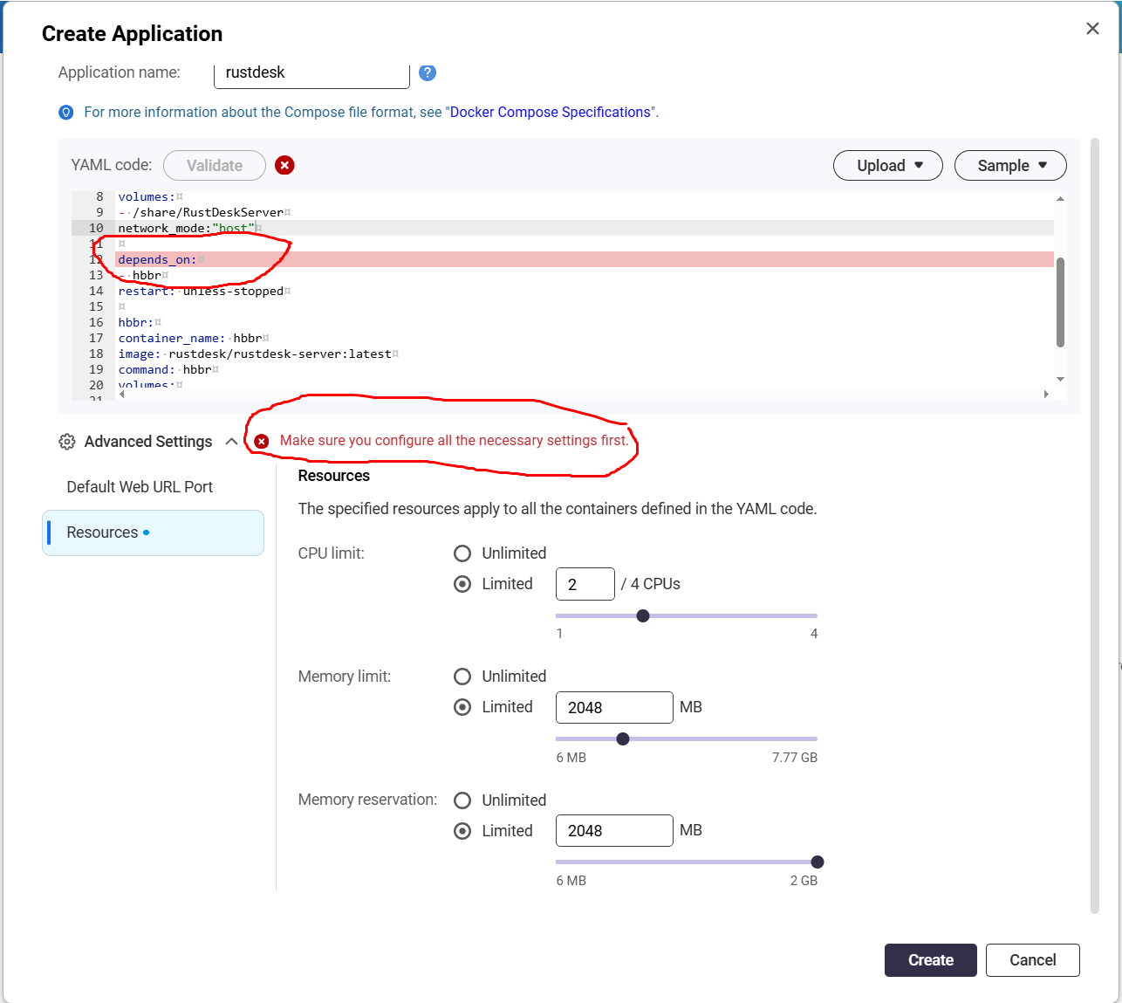Click the red validation error icon

pos(284,165)
